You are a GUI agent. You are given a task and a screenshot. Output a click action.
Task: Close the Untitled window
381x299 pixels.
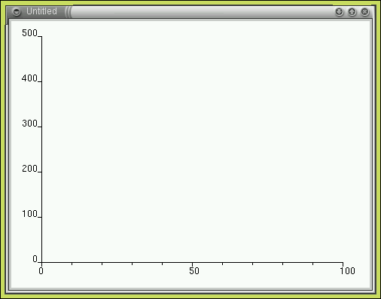pos(365,12)
